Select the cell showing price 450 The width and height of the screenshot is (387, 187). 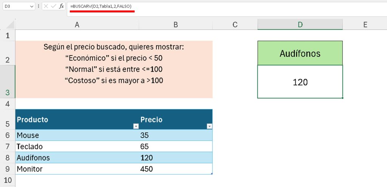click(x=176, y=169)
